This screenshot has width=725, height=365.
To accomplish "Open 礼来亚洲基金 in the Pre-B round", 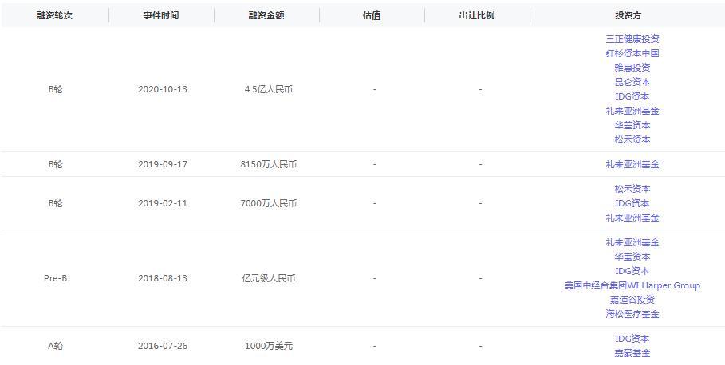I will click(x=632, y=242).
